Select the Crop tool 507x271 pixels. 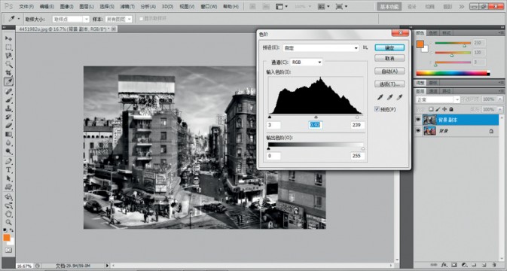click(x=8, y=73)
